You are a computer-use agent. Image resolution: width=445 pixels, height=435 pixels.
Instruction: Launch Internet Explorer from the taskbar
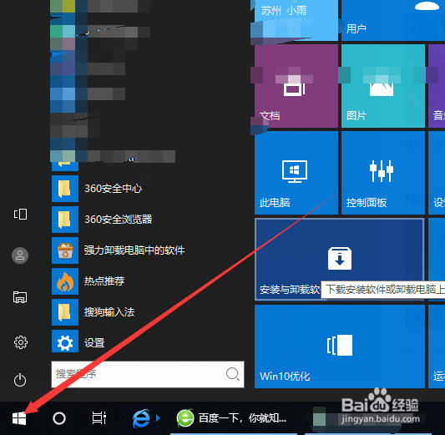pyautogui.click(x=141, y=418)
